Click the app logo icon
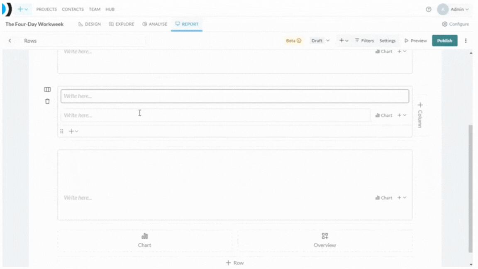Screen dimensions: 478x269 (x=7, y=9)
